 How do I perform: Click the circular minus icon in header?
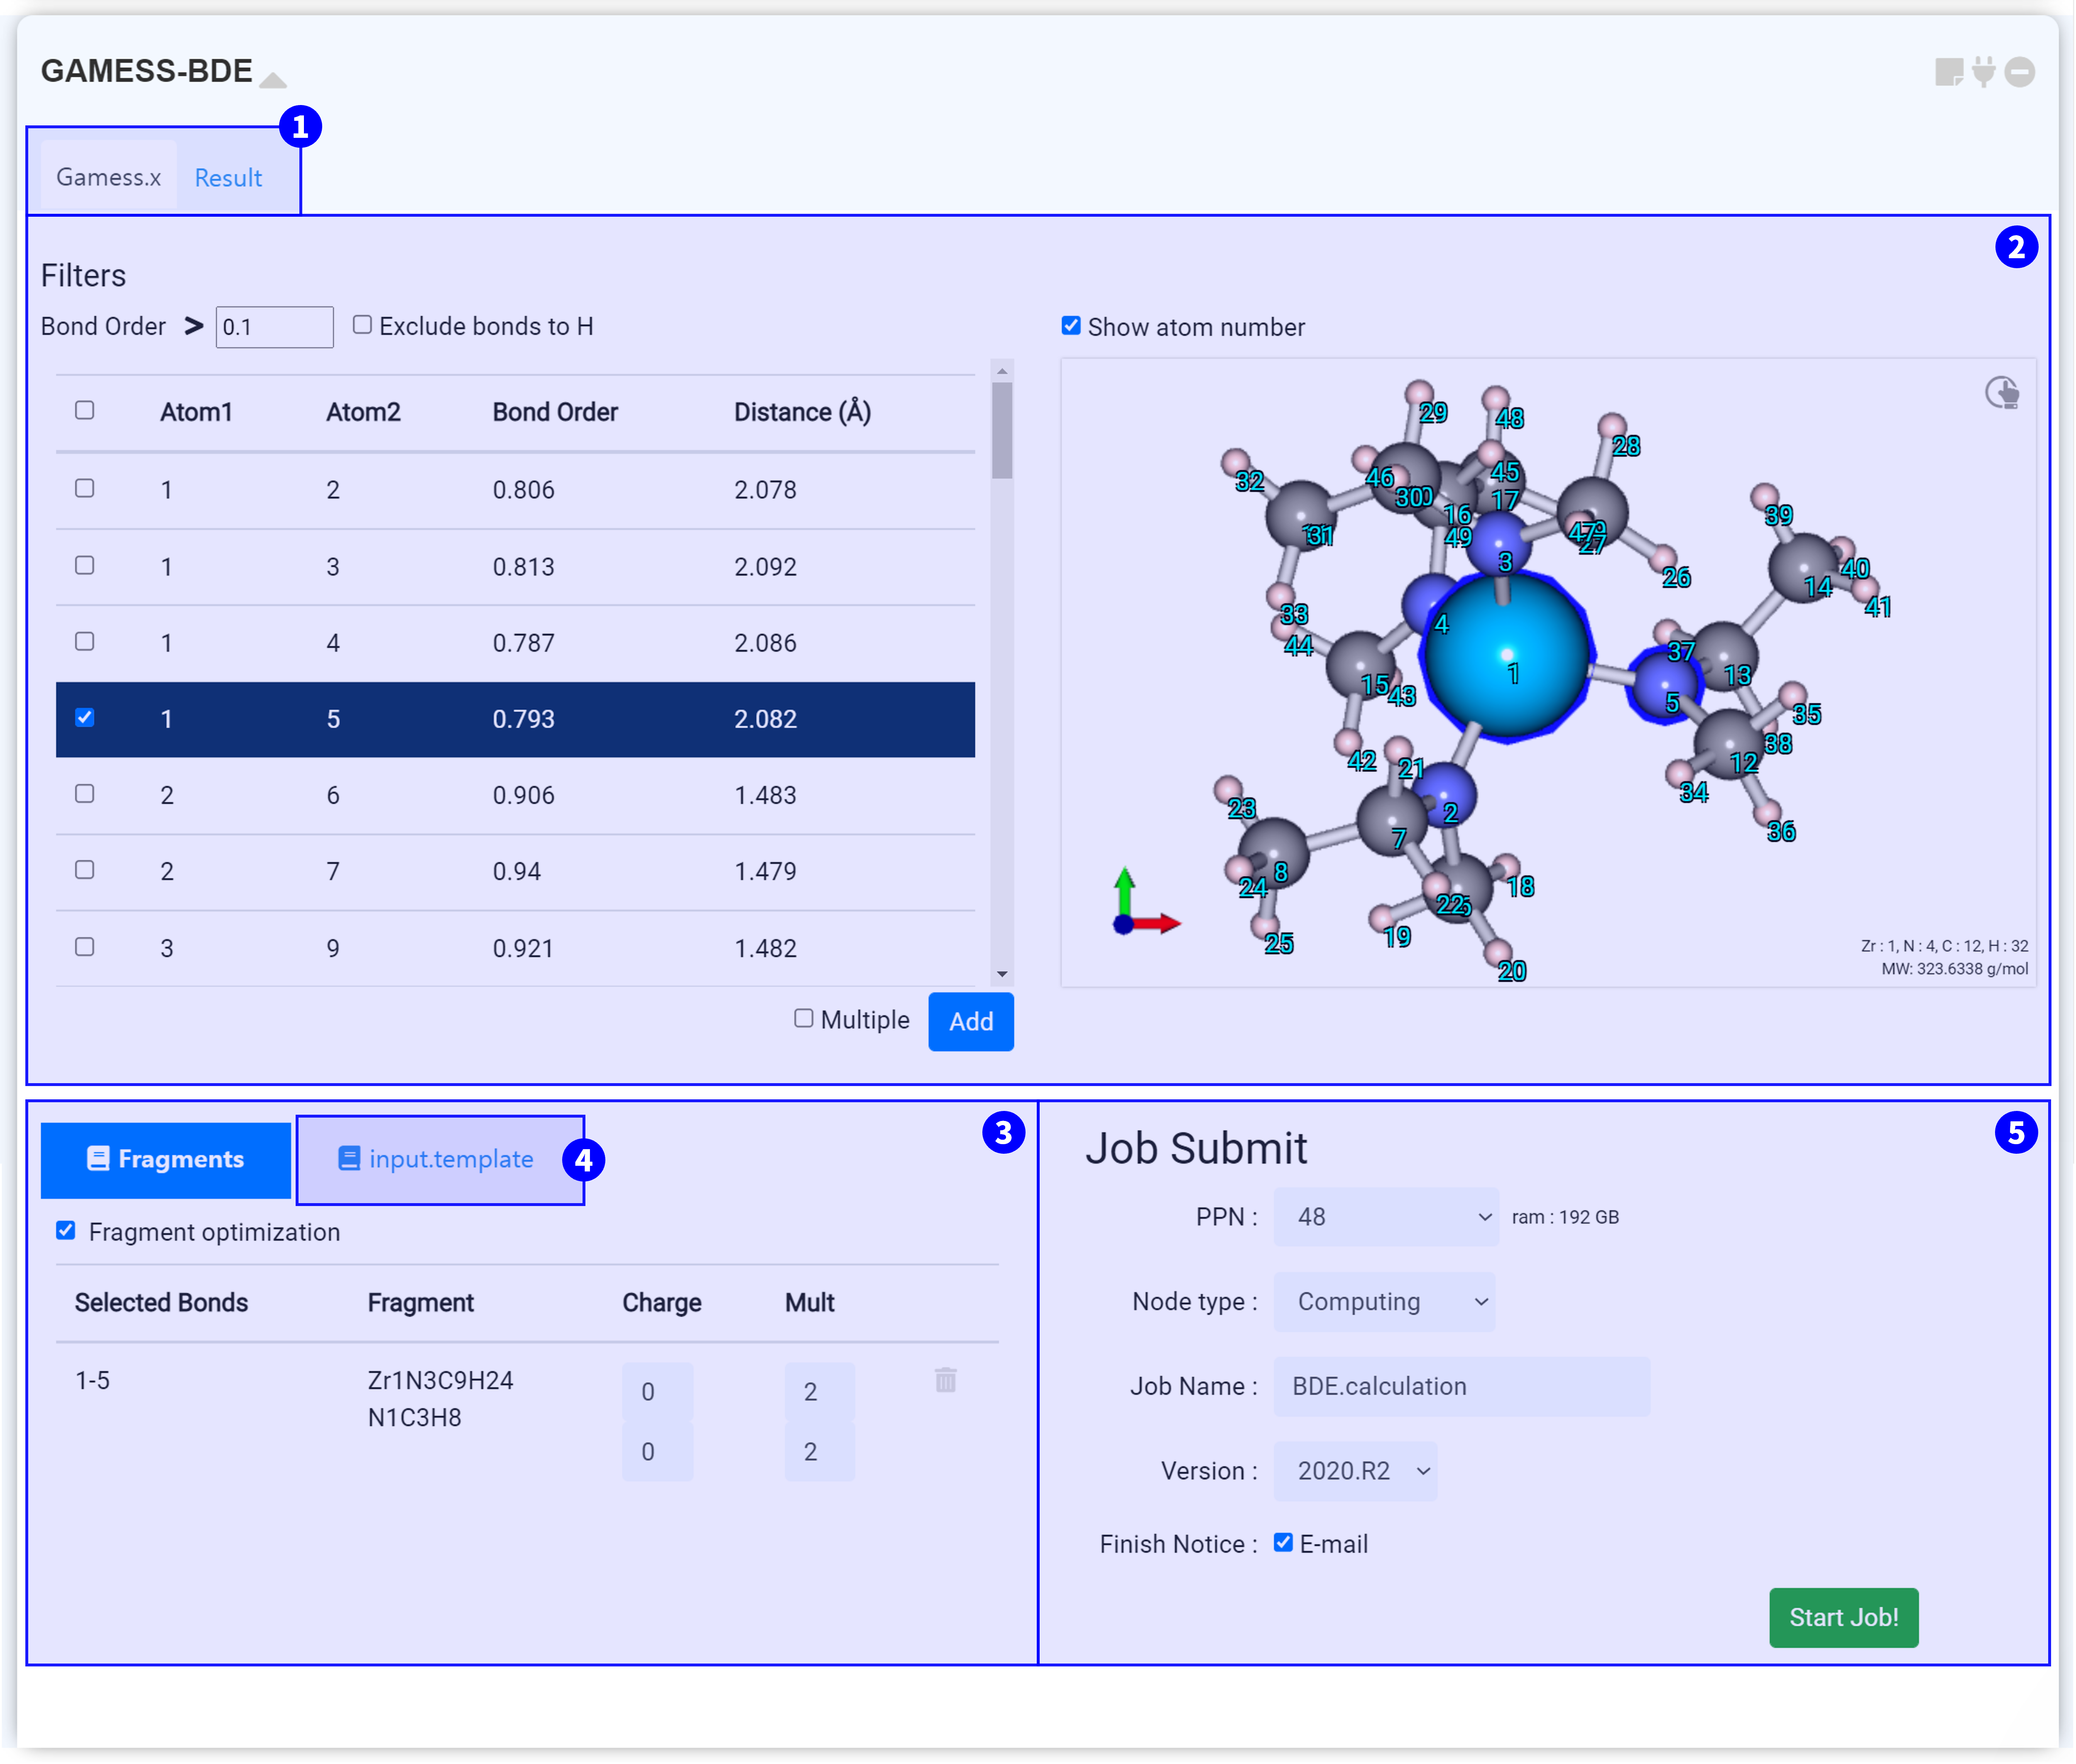(2020, 72)
